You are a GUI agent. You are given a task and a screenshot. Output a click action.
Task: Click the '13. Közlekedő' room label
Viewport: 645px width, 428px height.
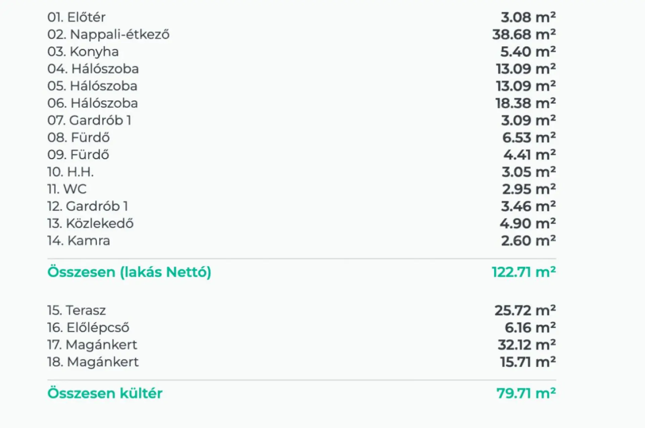coord(90,223)
